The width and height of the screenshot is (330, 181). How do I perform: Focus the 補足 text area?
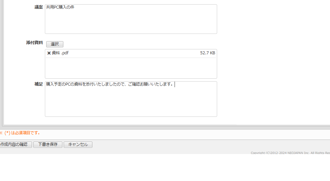tap(131, 99)
